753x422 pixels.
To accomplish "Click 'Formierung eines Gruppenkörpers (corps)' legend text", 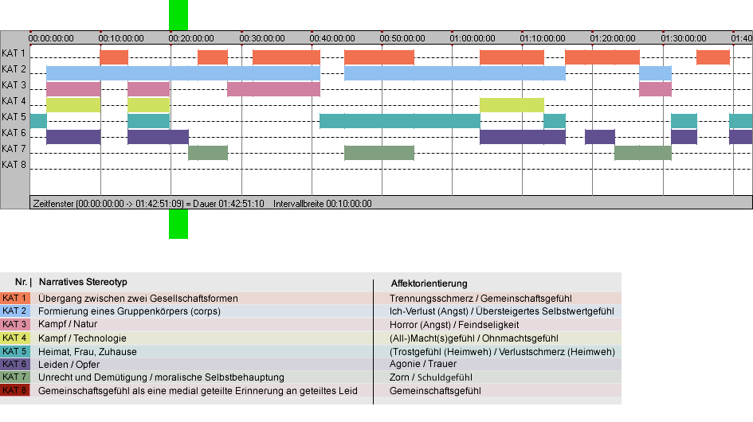I will point(129,311).
